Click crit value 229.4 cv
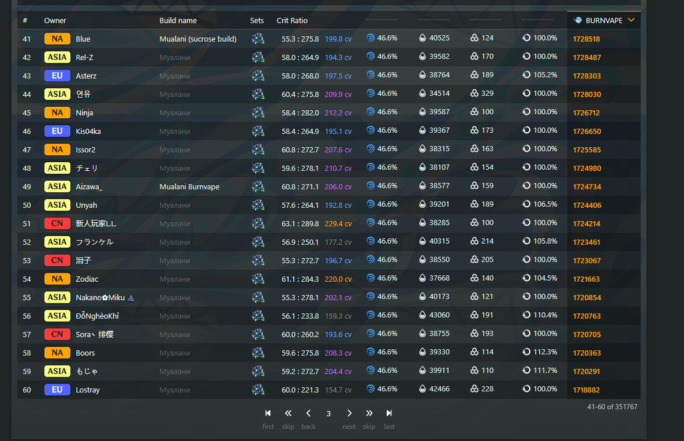This screenshot has width=684, height=441. (x=338, y=224)
